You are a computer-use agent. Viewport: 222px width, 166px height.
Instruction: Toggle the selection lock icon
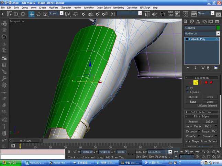coord(69,152)
